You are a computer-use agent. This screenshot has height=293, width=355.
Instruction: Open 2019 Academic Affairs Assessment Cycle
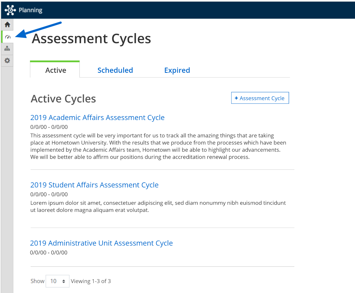(x=97, y=117)
